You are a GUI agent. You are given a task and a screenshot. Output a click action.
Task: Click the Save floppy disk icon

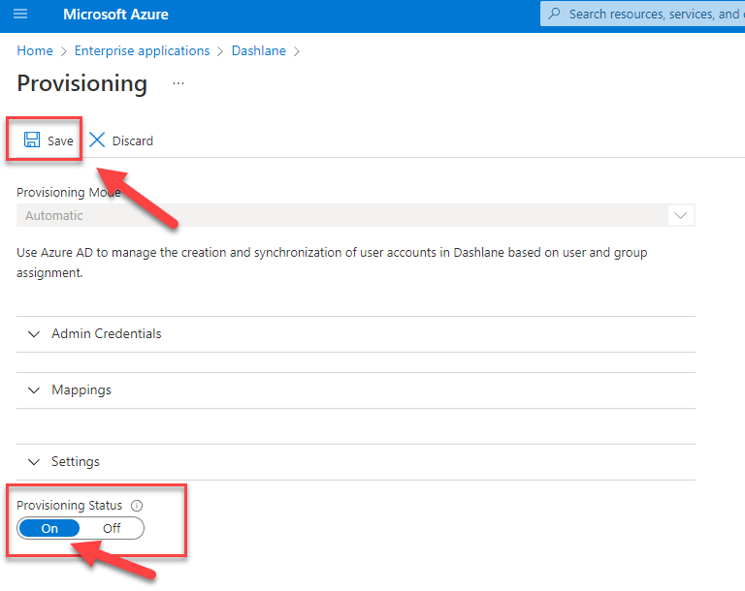pos(32,140)
